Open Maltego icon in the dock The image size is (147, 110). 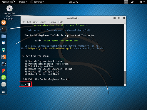(4, 64)
